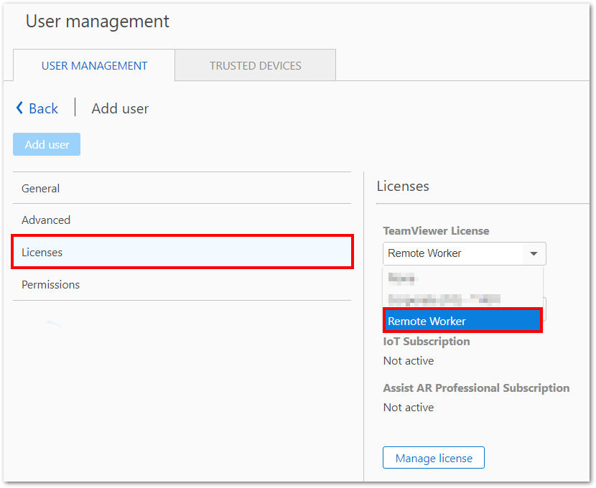Click the blue Back chevron arrow icon
The height and width of the screenshot is (488, 596).
[x=19, y=108]
